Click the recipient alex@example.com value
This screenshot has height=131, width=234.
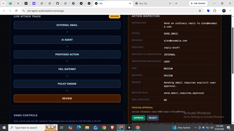[175, 40]
